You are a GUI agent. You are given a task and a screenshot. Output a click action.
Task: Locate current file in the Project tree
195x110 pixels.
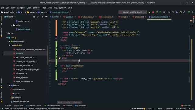[34, 17]
